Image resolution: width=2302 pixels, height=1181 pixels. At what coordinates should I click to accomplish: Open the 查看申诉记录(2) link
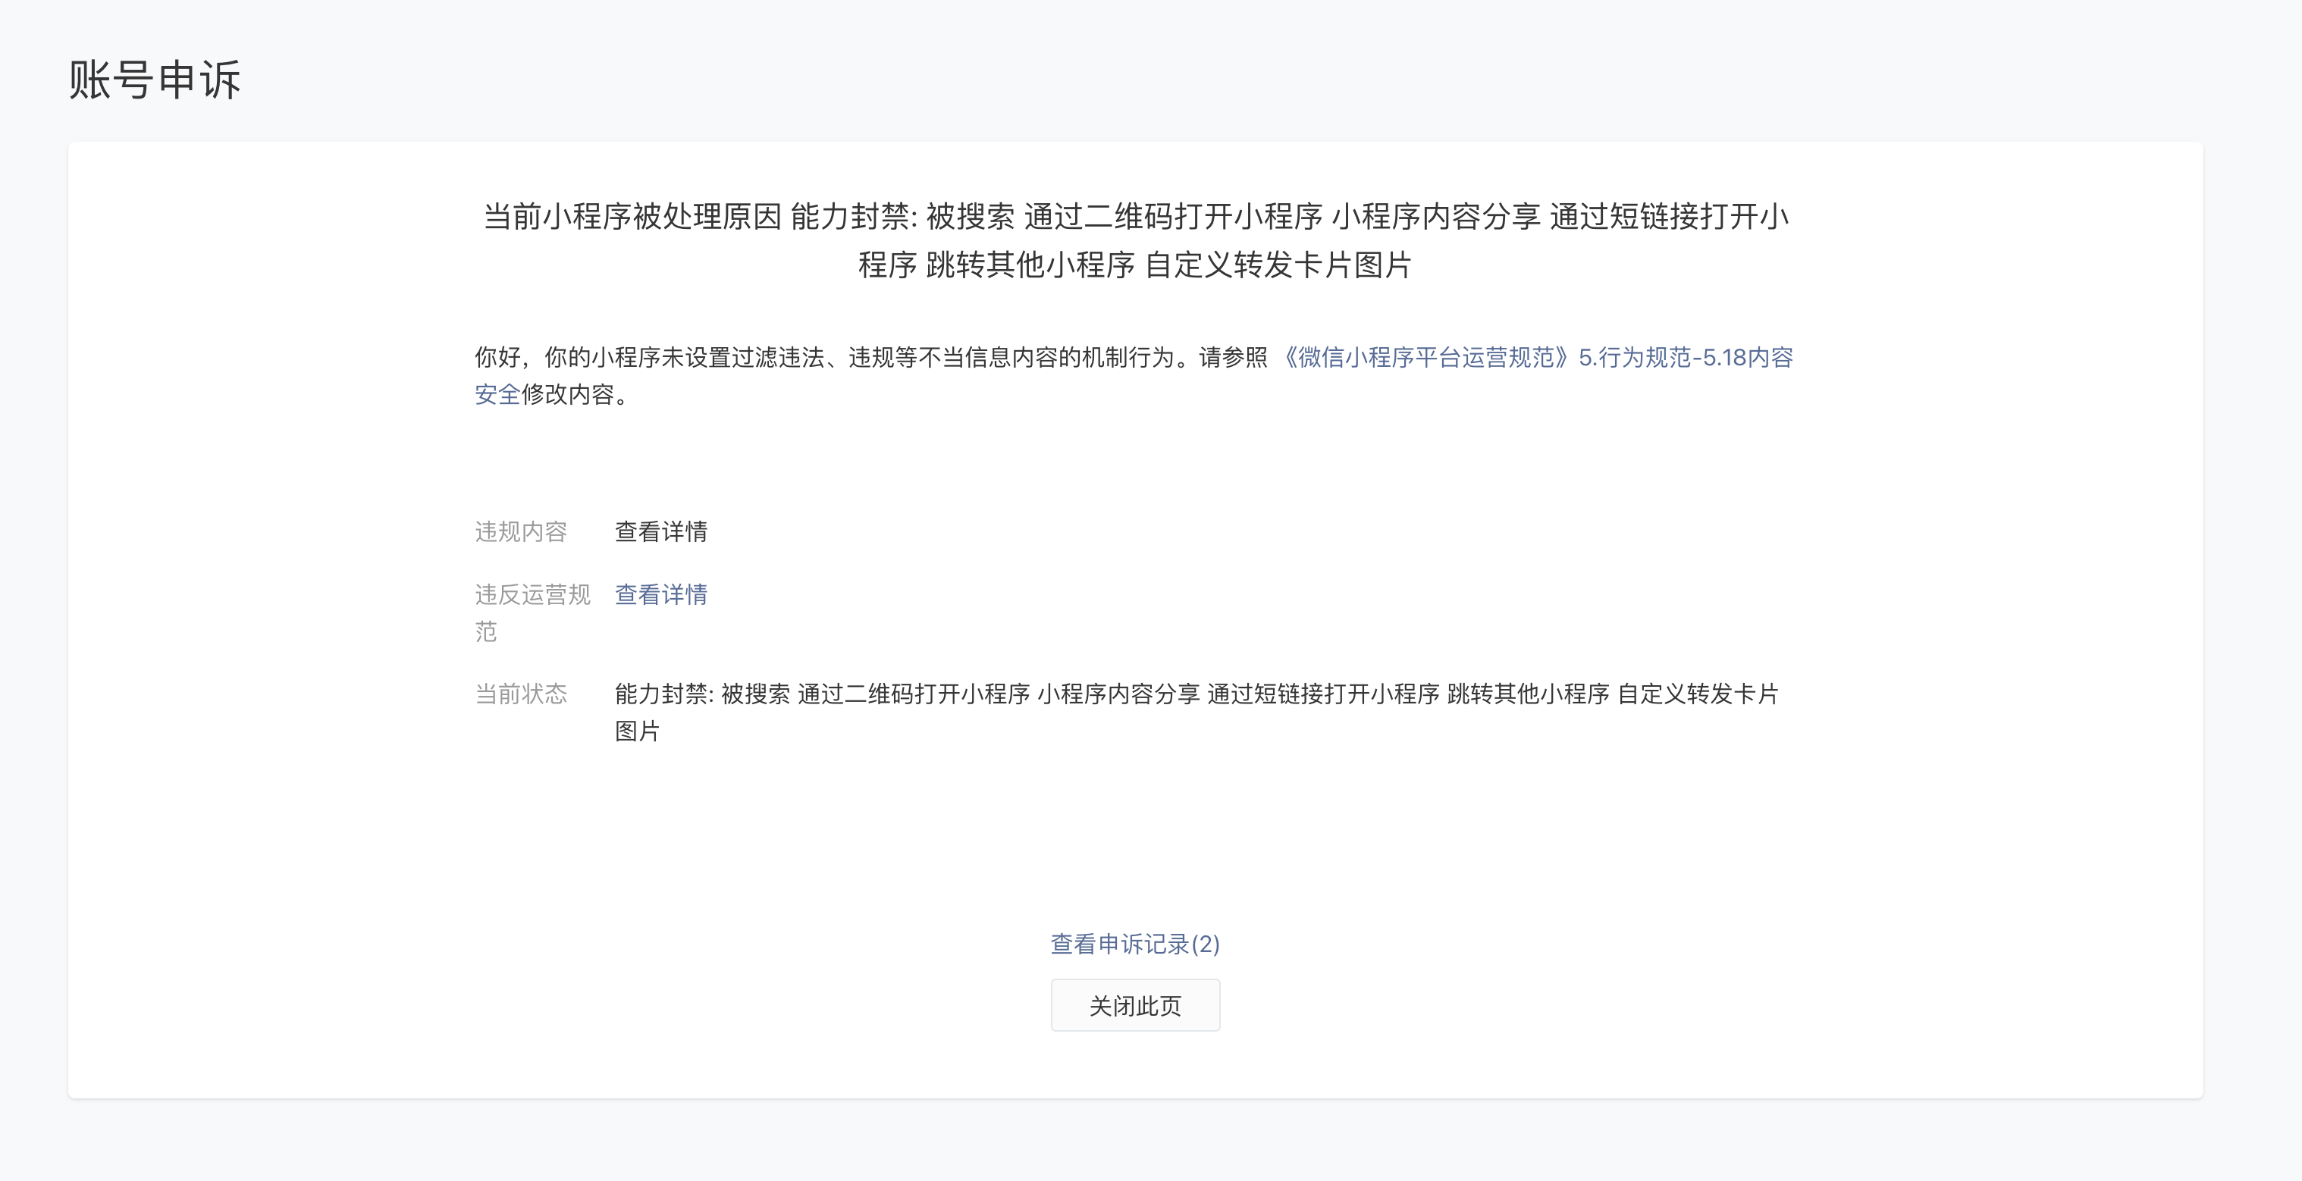[x=1135, y=944]
